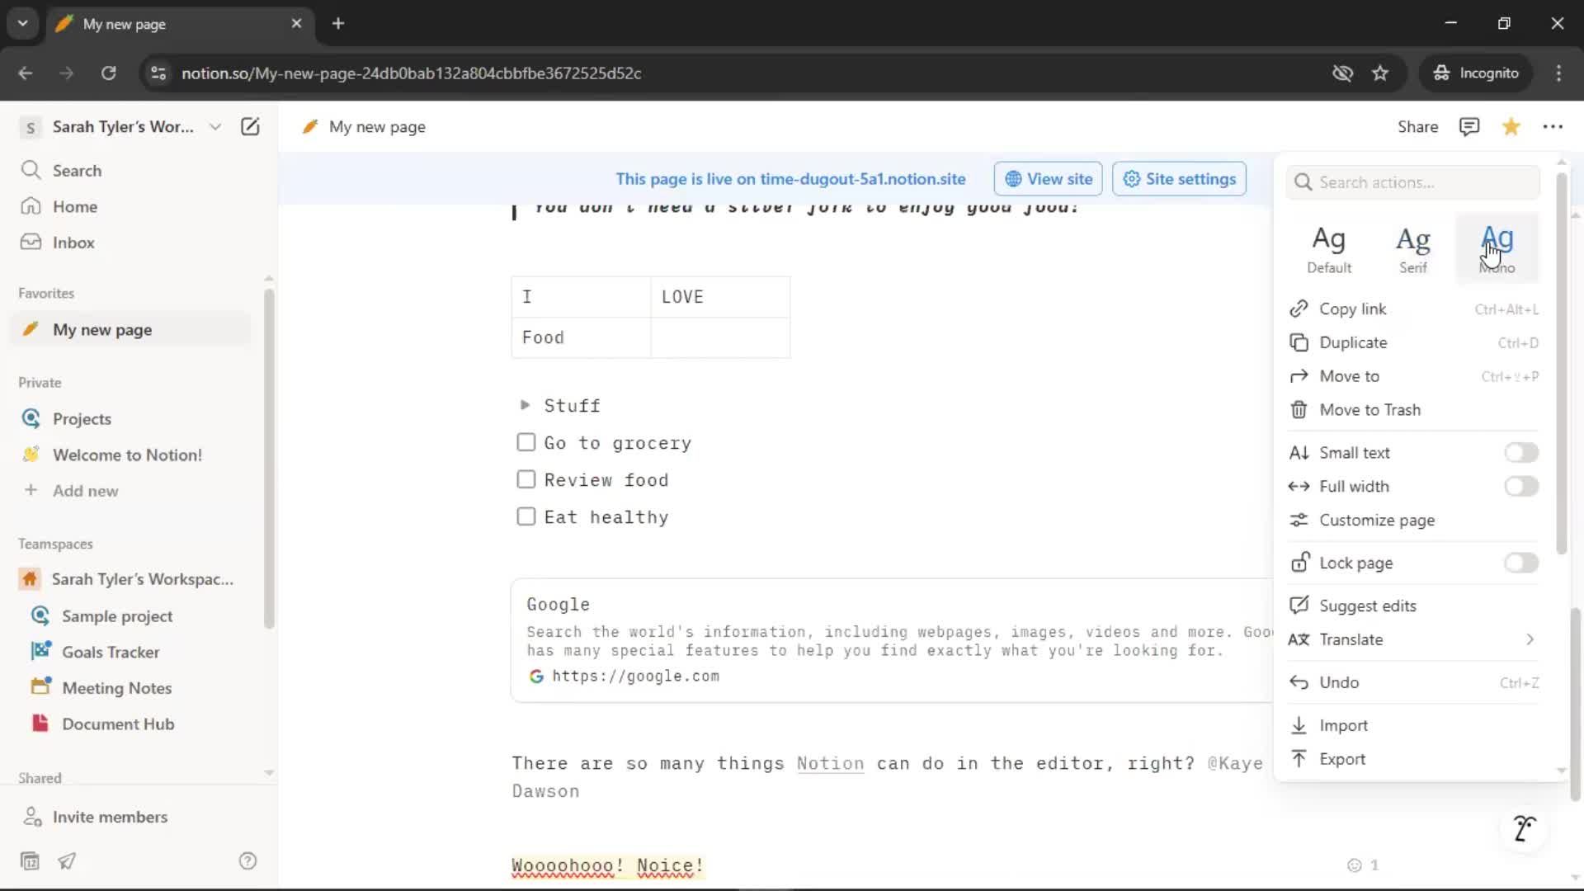Image resolution: width=1584 pixels, height=891 pixels.
Task: Select Move to Trash
Action: (x=1413, y=411)
